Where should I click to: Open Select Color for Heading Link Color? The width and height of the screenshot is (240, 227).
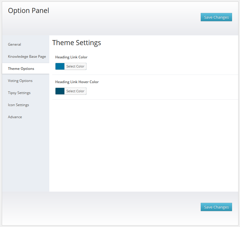(75, 66)
